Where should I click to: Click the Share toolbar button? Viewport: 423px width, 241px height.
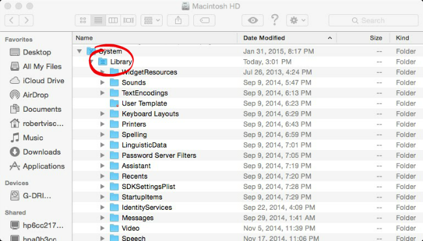pos(178,21)
